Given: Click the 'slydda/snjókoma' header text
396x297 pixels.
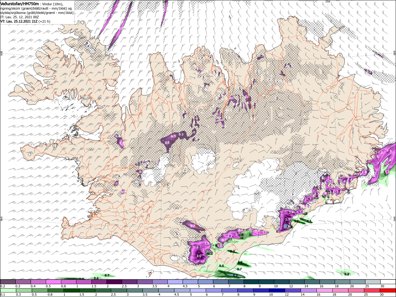Looking at the screenshot, I should coord(12,13).
